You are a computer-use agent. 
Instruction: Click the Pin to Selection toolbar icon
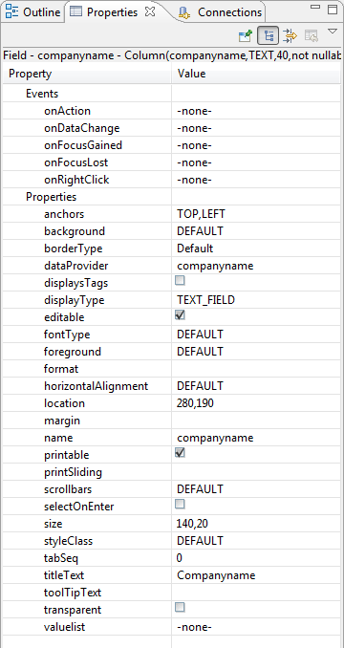pyautogui.click(x=246, y=36)
